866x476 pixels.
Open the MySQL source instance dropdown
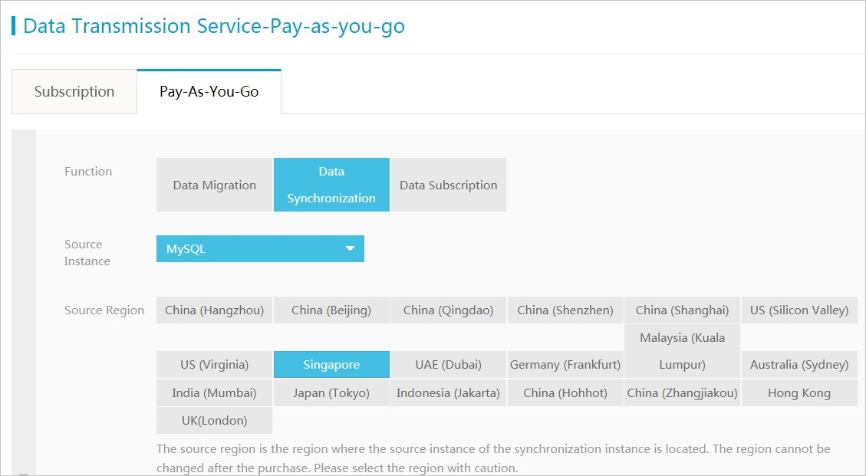260,249
